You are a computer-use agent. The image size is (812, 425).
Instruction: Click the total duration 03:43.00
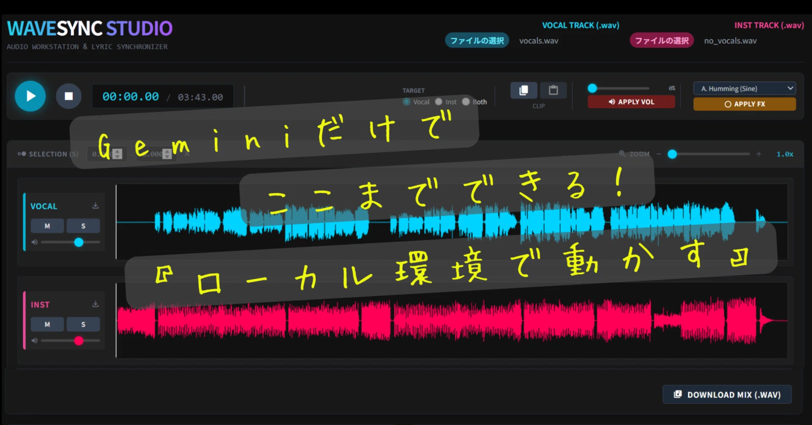(200, 97)
